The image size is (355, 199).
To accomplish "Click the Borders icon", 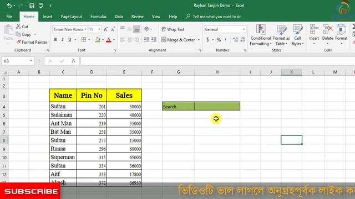I will coord(84,40).
